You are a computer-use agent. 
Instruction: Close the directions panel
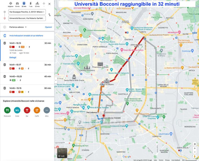49,4
